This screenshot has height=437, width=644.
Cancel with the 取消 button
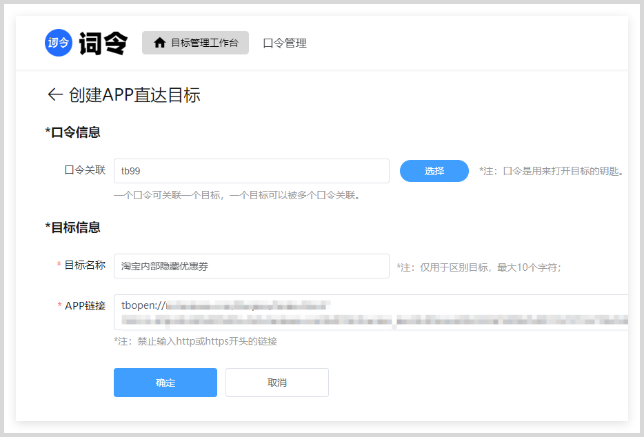276,383
